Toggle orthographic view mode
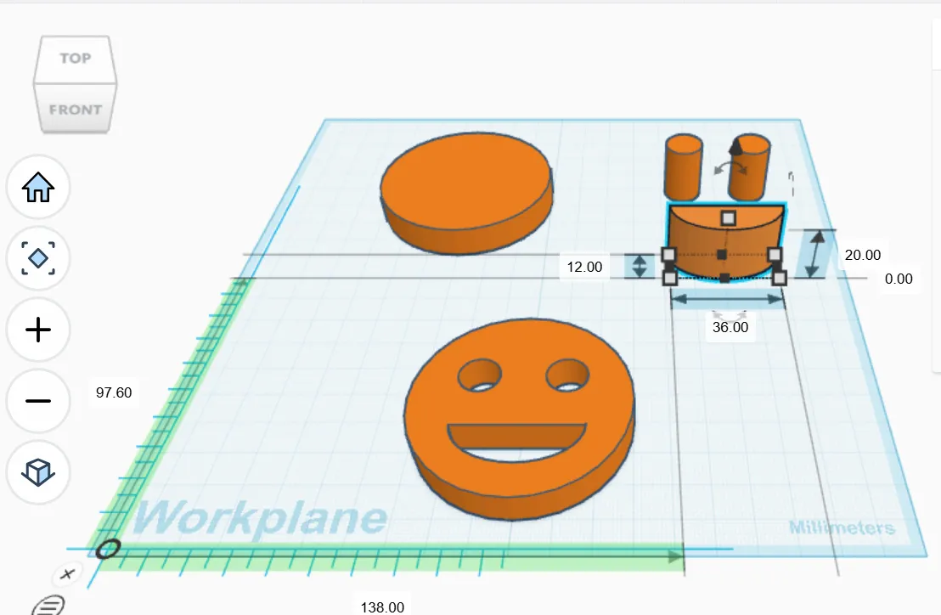941x615 pixels. click(37, 473)
